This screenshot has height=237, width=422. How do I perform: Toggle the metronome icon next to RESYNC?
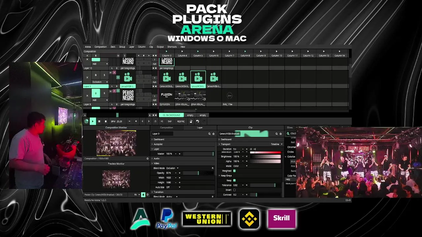[x=191, y=121]
